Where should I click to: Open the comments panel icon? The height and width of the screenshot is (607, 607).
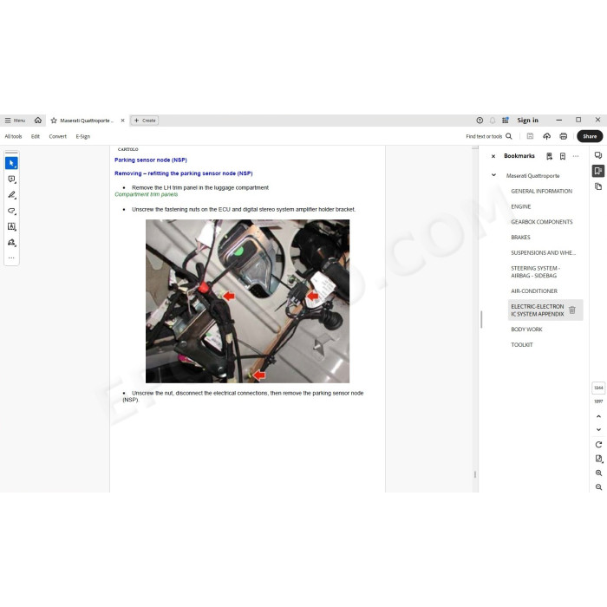(x=598, y=155)
